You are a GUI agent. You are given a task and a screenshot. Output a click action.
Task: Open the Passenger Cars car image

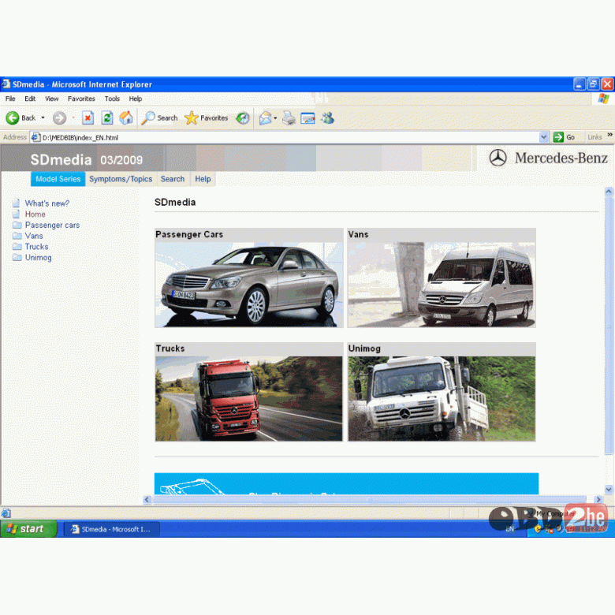click(x=249, y=285)
